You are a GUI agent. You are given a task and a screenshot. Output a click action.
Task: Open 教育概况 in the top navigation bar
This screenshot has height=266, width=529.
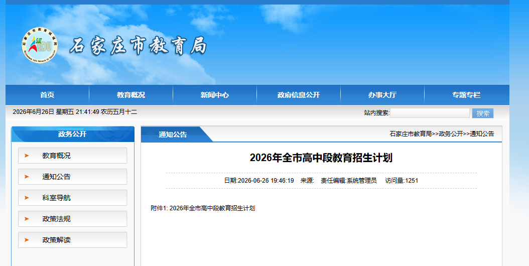131,95
